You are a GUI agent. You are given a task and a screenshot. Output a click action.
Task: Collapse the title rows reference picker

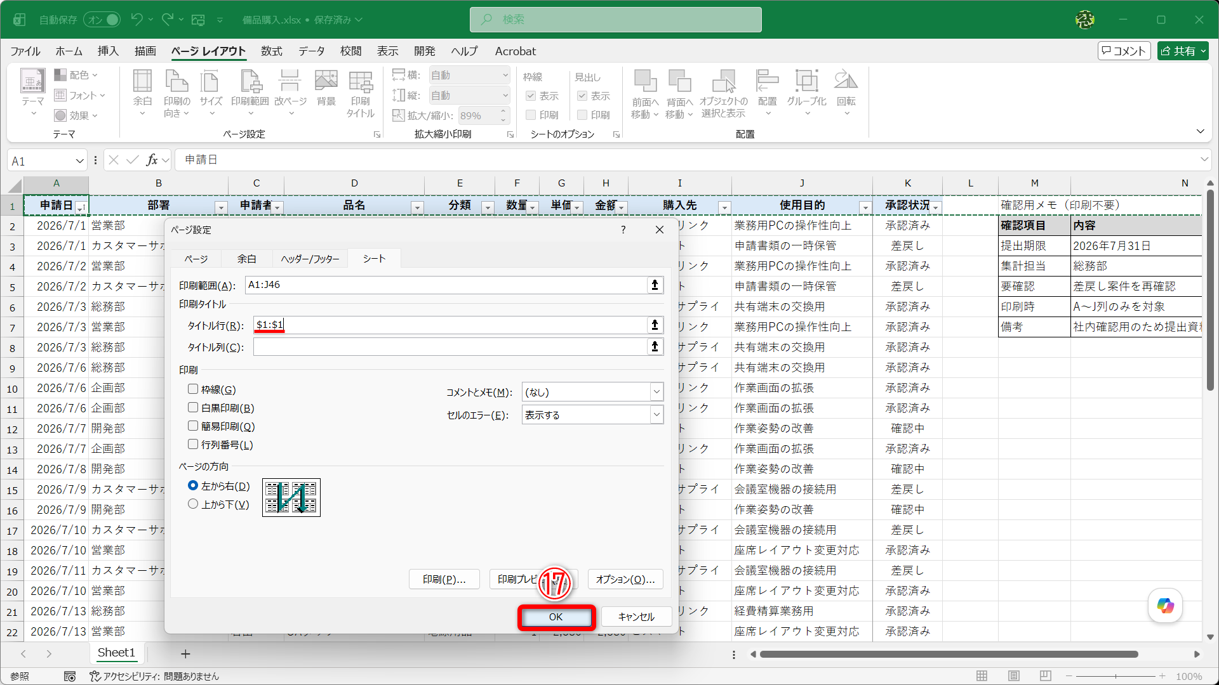pyautogui.click(x=655, y=325)
